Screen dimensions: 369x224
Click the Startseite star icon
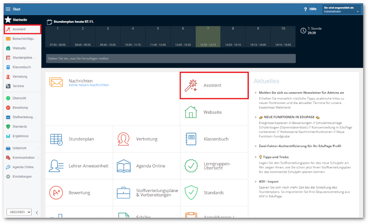tap(8, 19)
